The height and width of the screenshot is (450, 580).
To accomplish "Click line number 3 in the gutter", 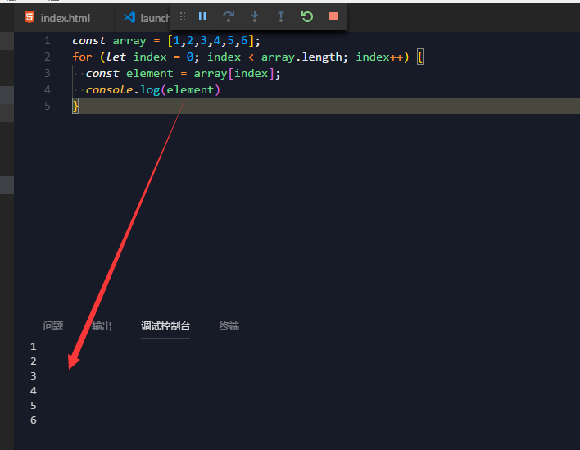I will 47,73.
